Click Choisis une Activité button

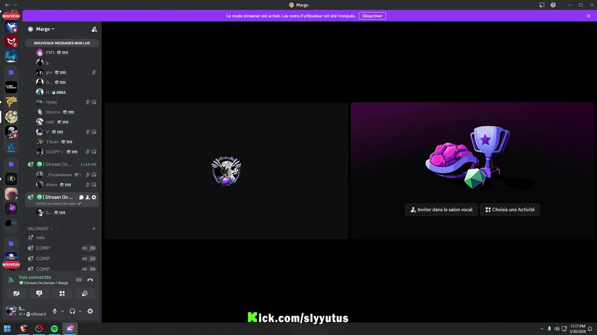pos(510,210)
